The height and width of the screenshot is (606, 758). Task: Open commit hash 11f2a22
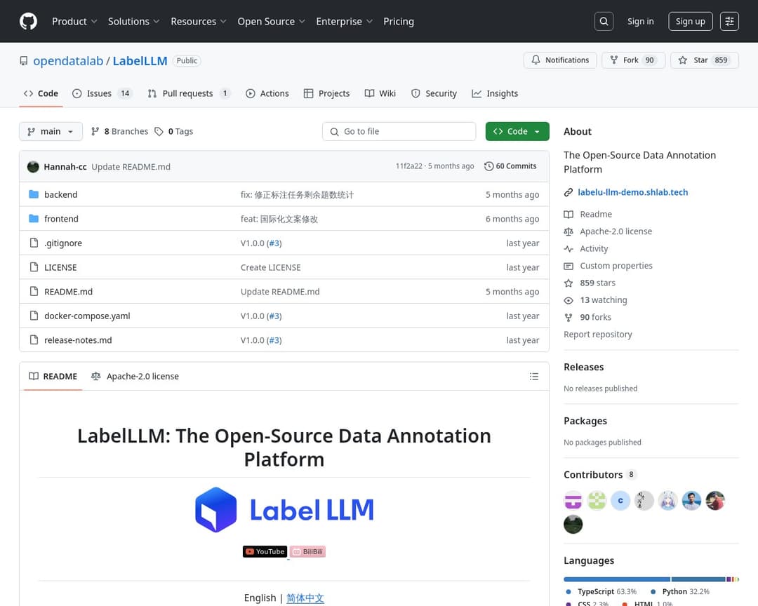click(408, 166)
